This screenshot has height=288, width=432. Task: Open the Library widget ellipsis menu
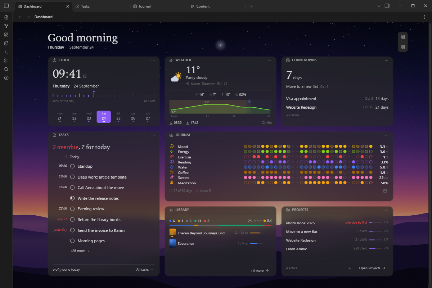tap(270, 210)
